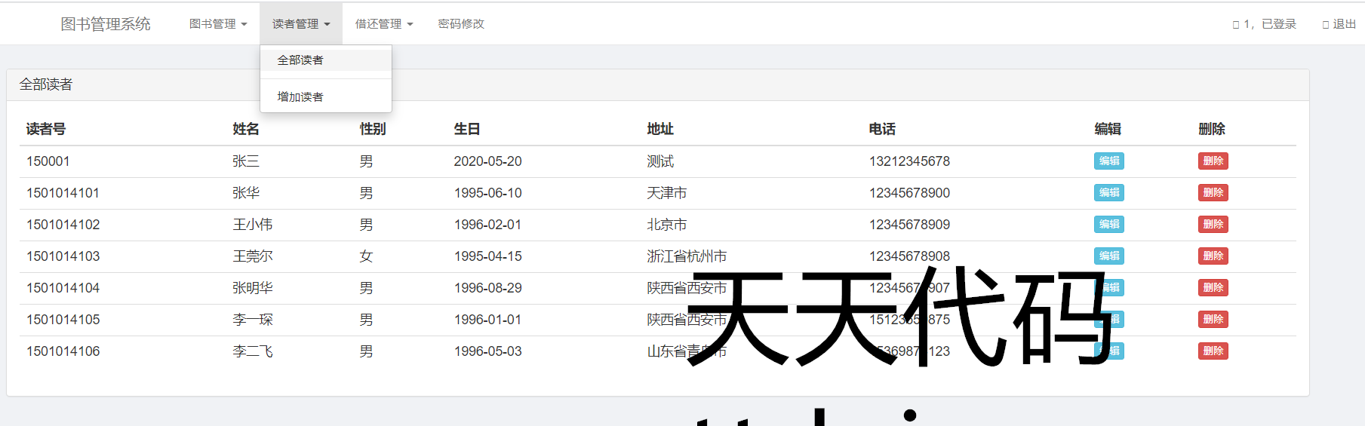Screen dimensions: 1365x426
Task: Edit reader 1501014102 王小伟
Action: 1108,225
